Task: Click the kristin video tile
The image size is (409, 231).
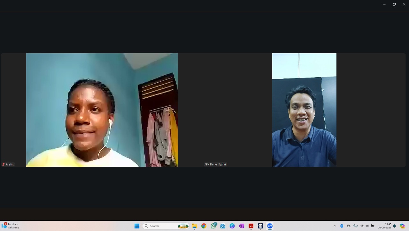Action: click(x=102, y=110)
